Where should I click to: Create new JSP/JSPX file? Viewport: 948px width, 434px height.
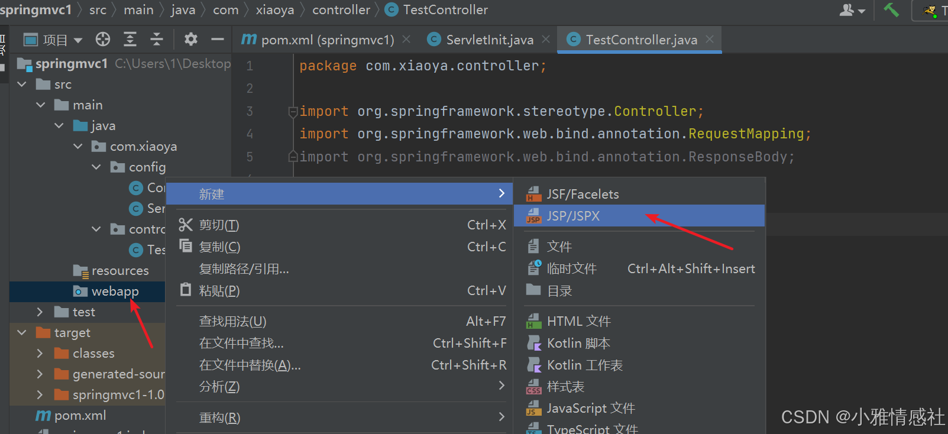639,216
